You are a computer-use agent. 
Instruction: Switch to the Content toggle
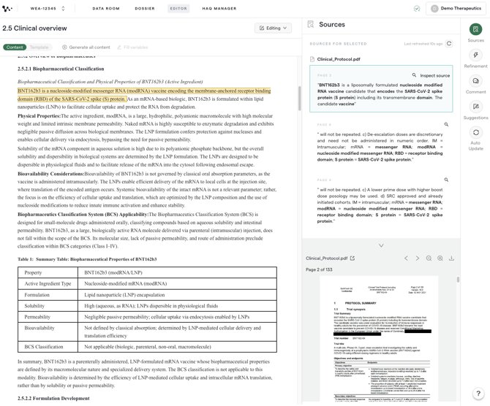click(15, 47)
